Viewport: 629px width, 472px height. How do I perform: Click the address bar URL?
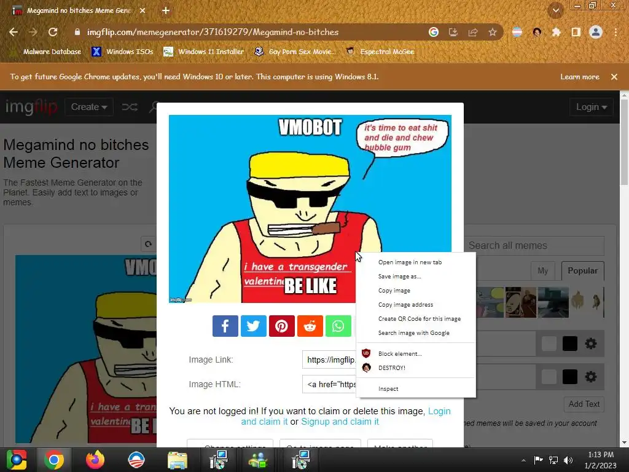point(213,32)
